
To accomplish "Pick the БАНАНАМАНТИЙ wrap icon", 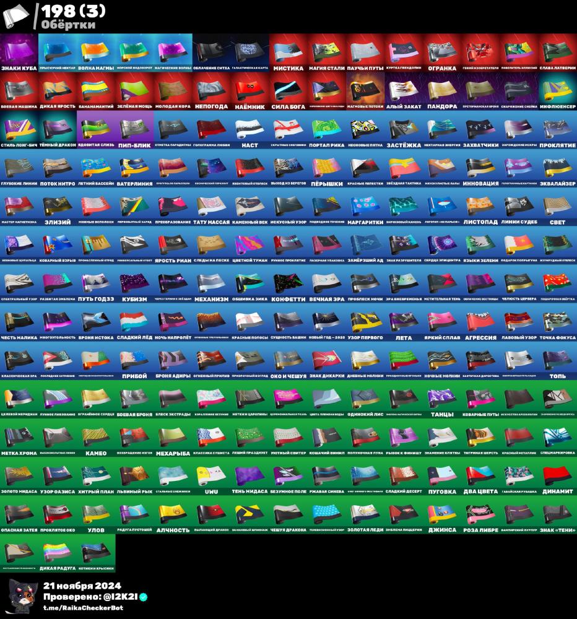I will 96,88.
